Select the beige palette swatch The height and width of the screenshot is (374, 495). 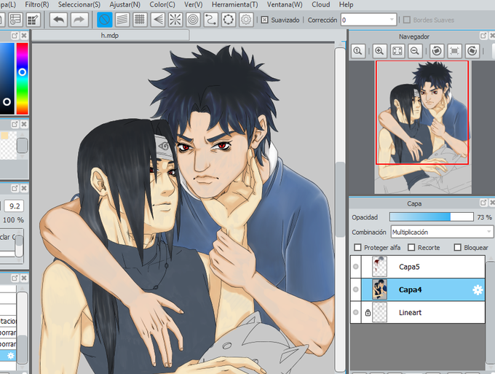4,136
